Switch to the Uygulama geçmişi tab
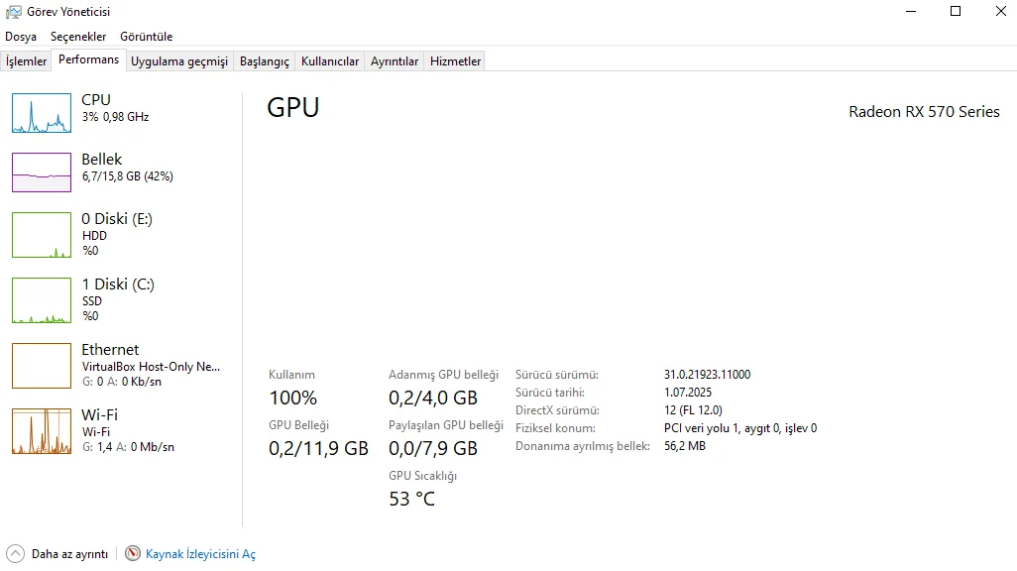1017x571 pixels. [179, 61]
